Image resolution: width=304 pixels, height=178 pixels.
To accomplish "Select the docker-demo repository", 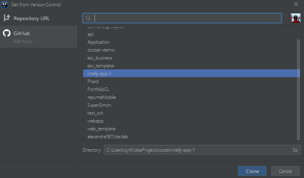I will (192, 50).
